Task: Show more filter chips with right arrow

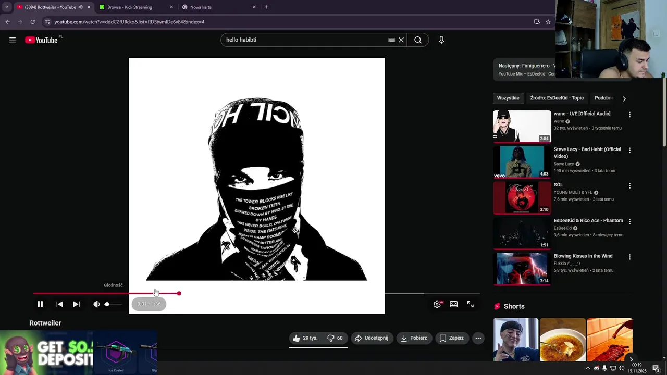Action: click(x=624, y=98)
